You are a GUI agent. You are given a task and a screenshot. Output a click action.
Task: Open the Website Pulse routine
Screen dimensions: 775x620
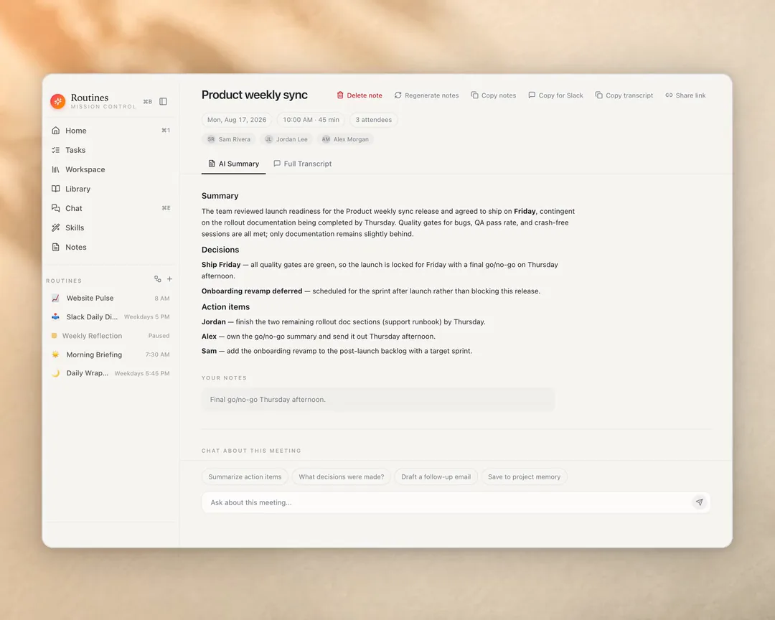pyautogui.click(x=111, y=298)
